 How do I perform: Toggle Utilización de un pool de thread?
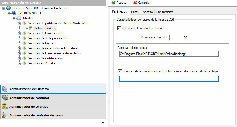click(120, 28)
